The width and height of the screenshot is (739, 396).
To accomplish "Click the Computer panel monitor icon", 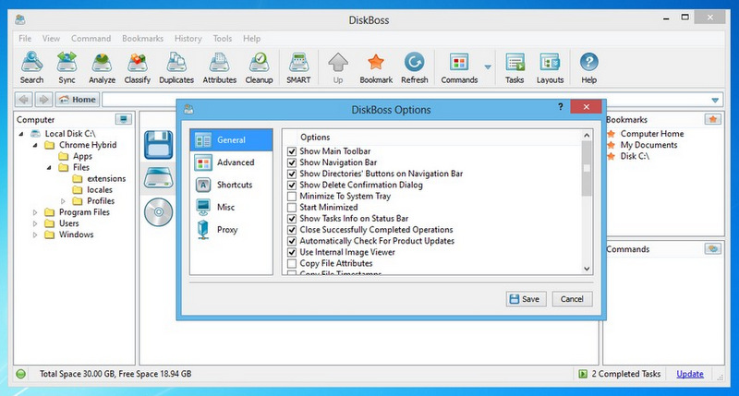I will pyautogui.click(x=124, y=119).
